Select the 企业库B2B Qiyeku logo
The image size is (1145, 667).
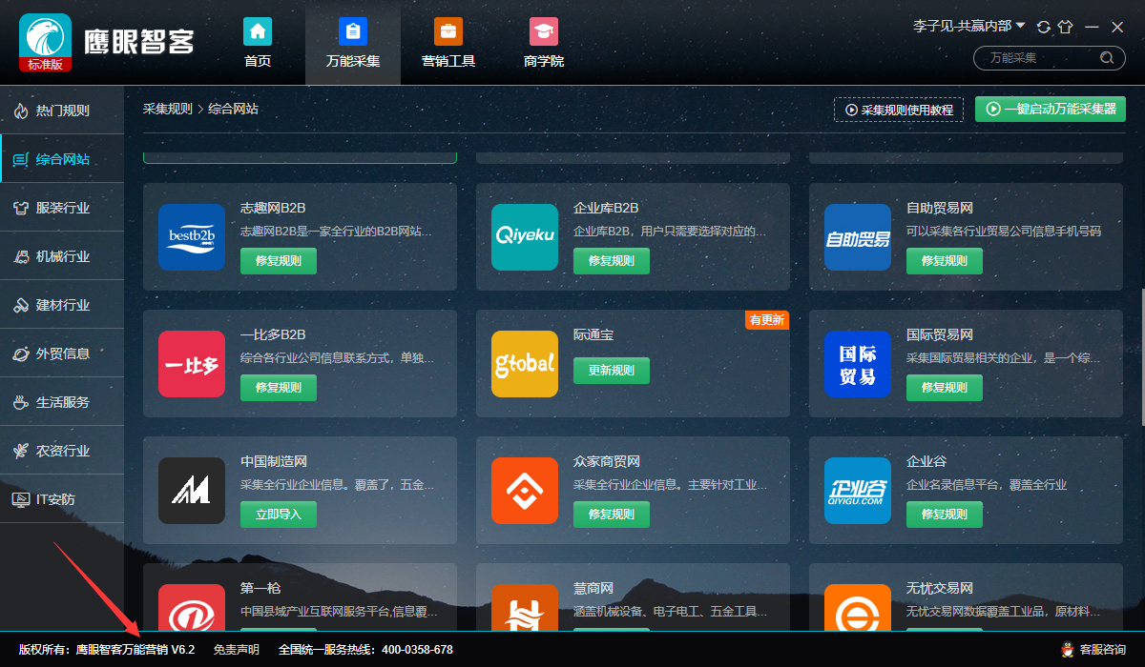coord(524,237)
